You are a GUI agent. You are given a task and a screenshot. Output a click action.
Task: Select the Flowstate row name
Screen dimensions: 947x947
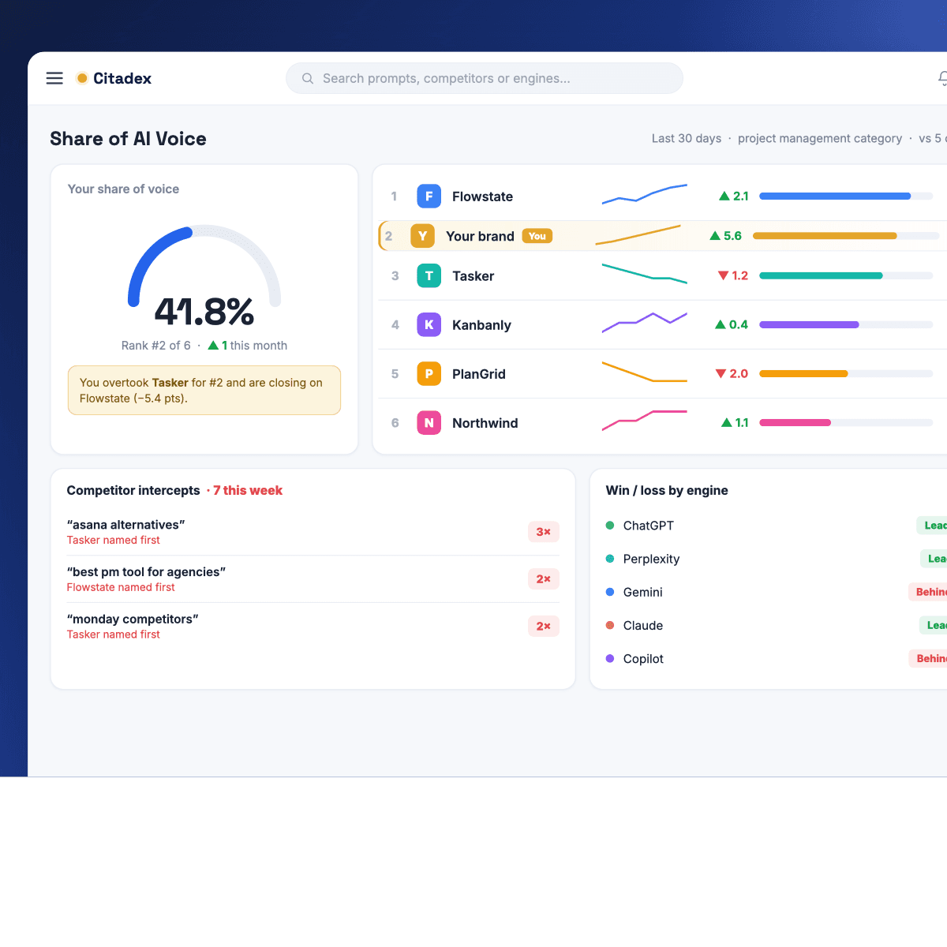click(482, 197)
